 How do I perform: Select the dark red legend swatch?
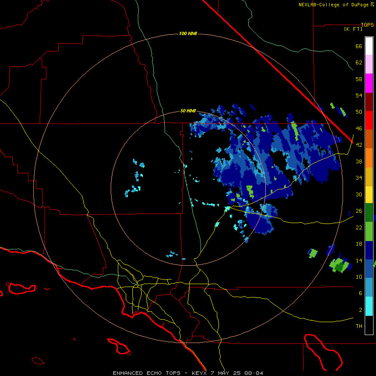369,102
